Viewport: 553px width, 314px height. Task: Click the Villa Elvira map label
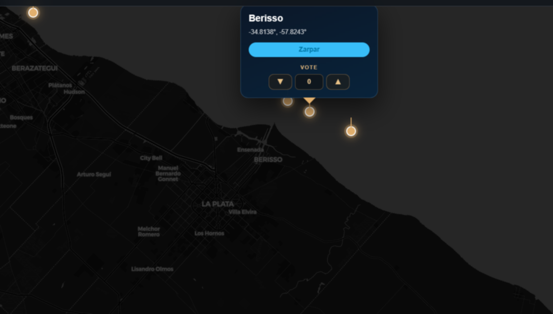[x=242, y=212]
